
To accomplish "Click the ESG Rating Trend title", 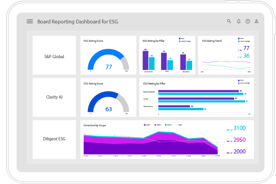I will coord(212,41).
